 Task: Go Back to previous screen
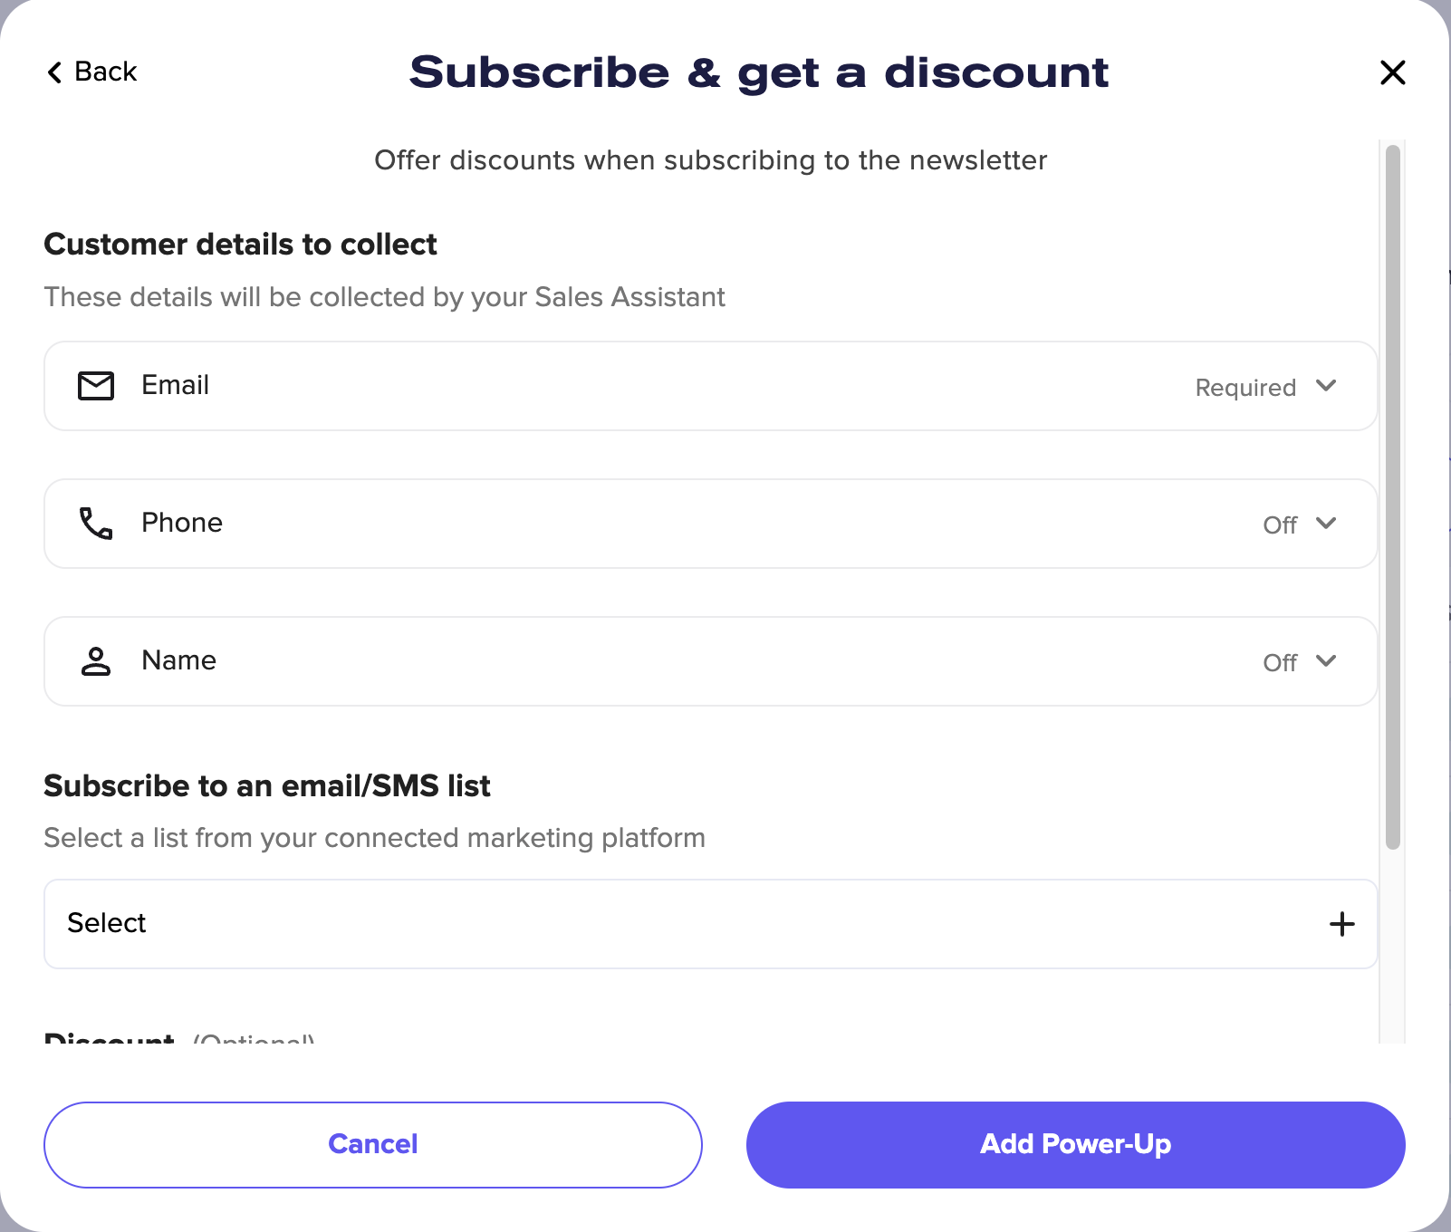pos(105,72)
